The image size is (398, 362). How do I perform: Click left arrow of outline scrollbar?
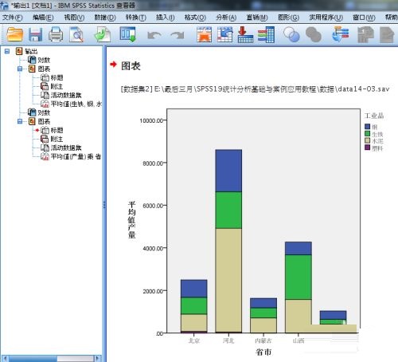pyautogui.click(x=6, y=358)
